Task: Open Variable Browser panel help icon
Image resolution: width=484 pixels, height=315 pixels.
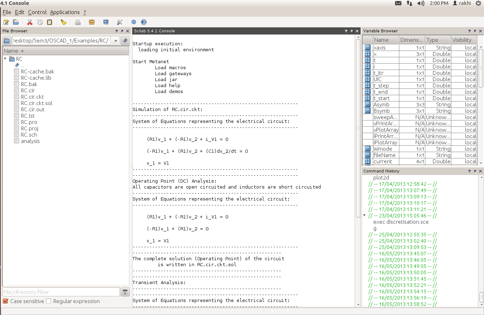Action: coord(469,31)
